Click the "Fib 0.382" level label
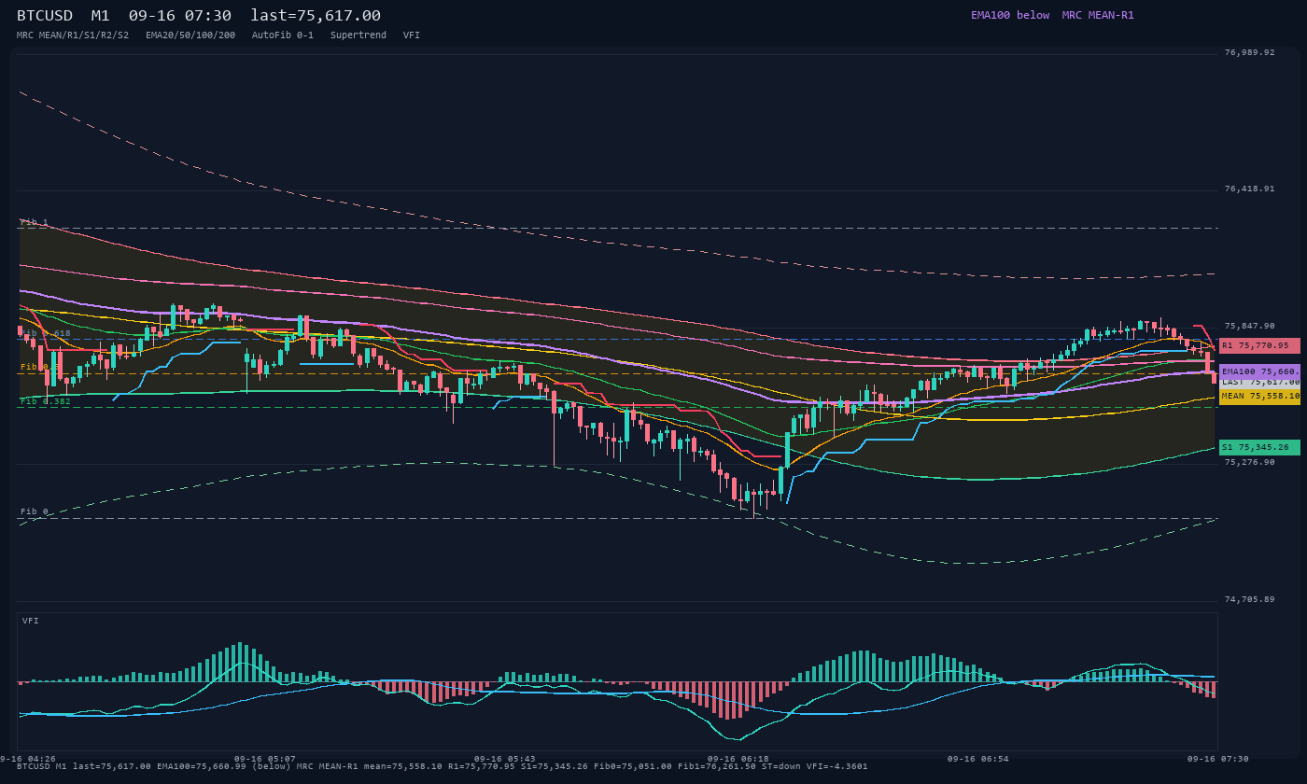 tap(46, 401)
